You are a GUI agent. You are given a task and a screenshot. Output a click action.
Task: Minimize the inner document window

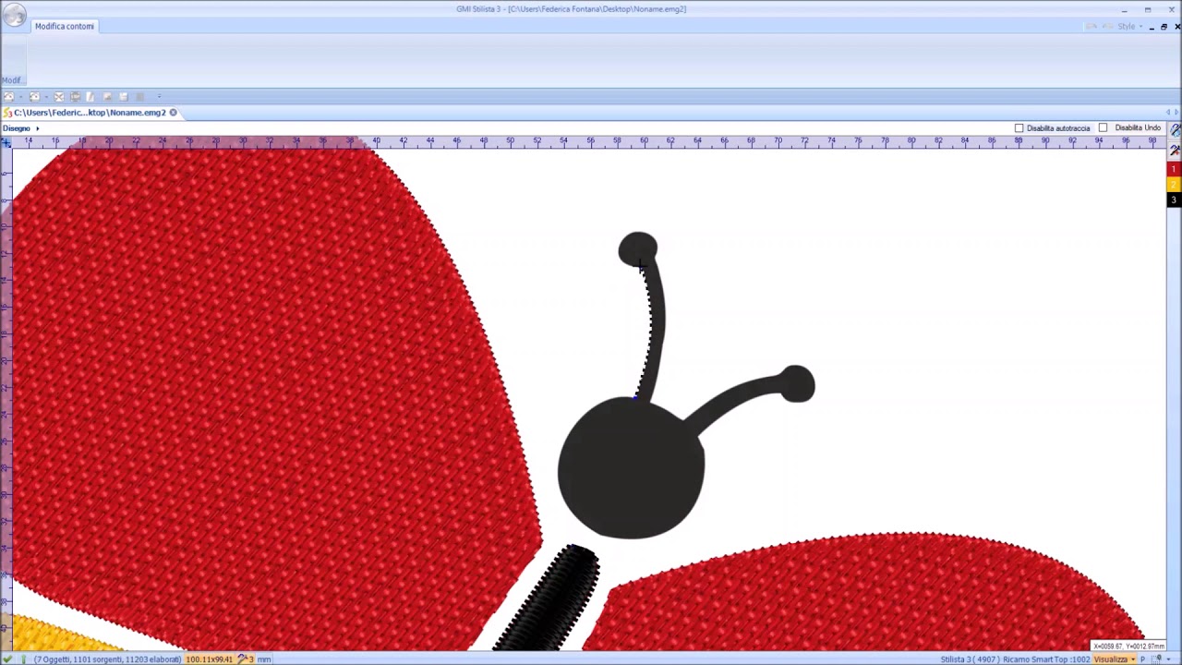(1152, 27)
